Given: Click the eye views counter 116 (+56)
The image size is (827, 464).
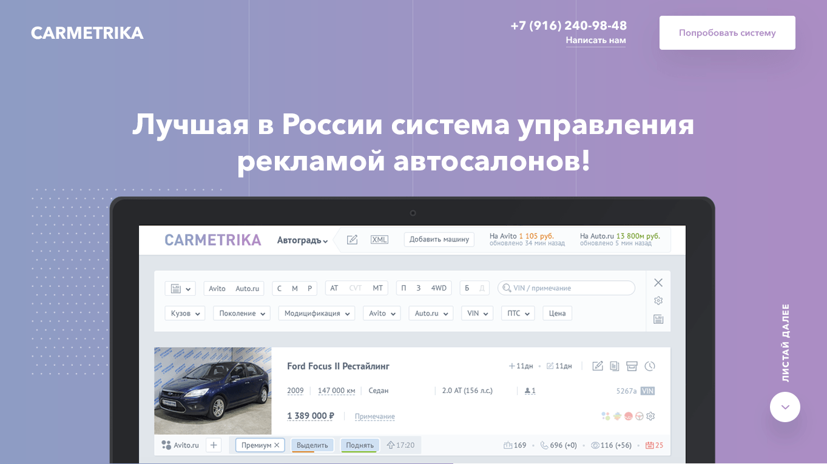Looking at the screenshot, I should click(x=612, y=445).
